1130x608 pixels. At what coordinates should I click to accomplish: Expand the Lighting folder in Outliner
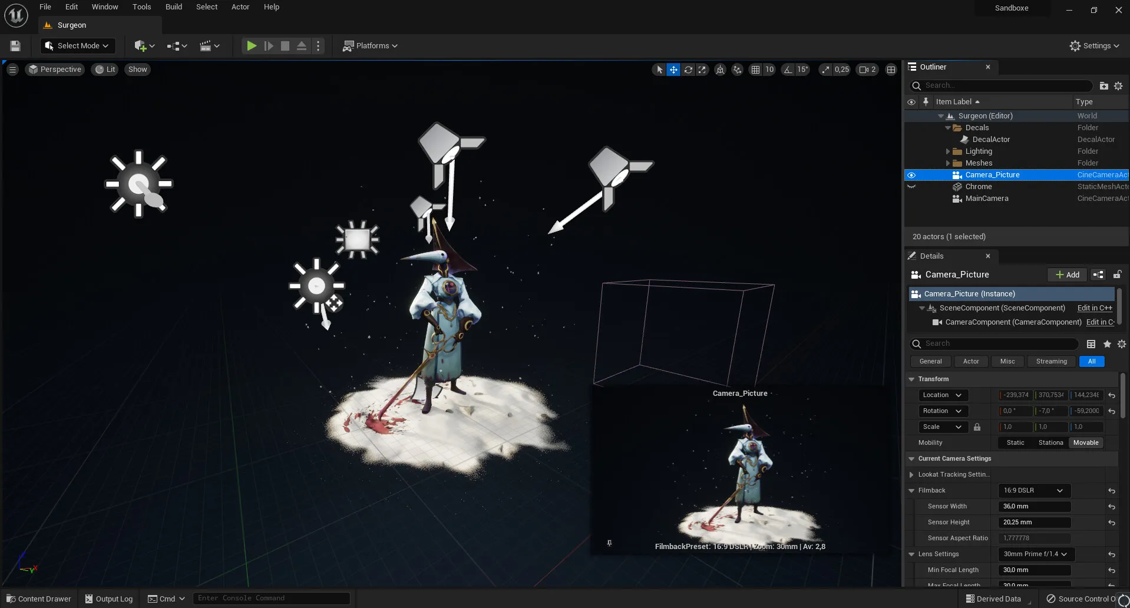(x=948, y=151)
